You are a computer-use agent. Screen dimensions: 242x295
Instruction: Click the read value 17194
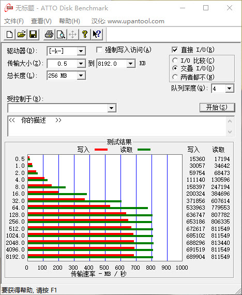pyautogui.click(x=222, y=159)
